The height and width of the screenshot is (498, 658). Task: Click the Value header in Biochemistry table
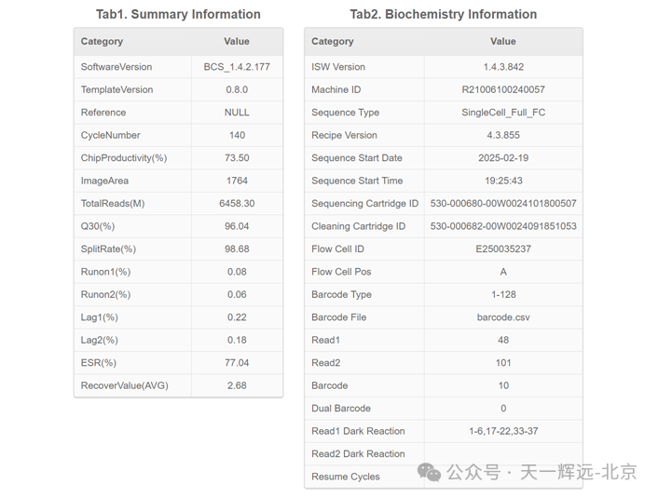503,42
